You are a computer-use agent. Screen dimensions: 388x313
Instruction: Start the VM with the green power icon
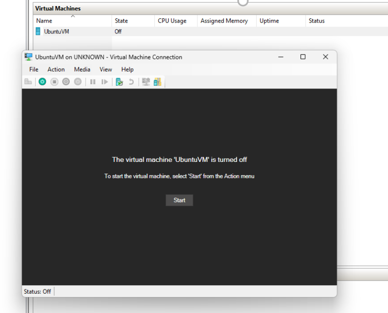pos(44,82)
